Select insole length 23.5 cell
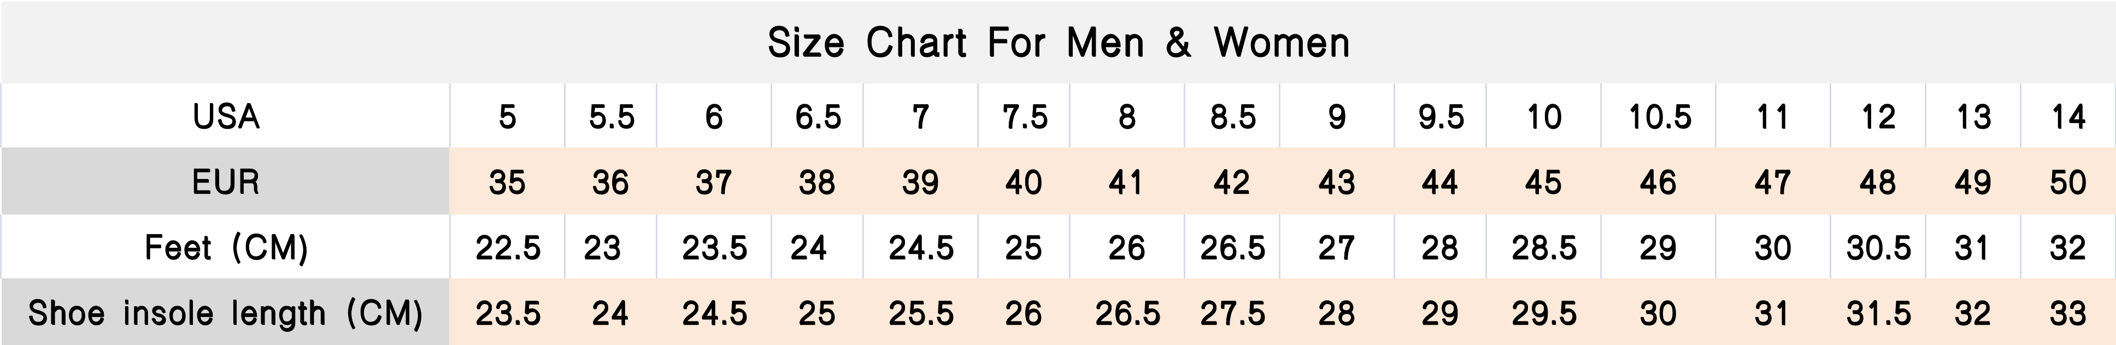 click(x=508, y=313)
